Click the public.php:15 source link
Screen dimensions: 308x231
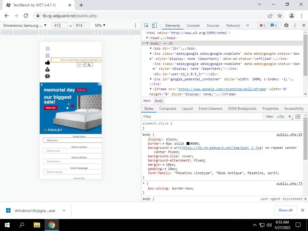point(289,134)
